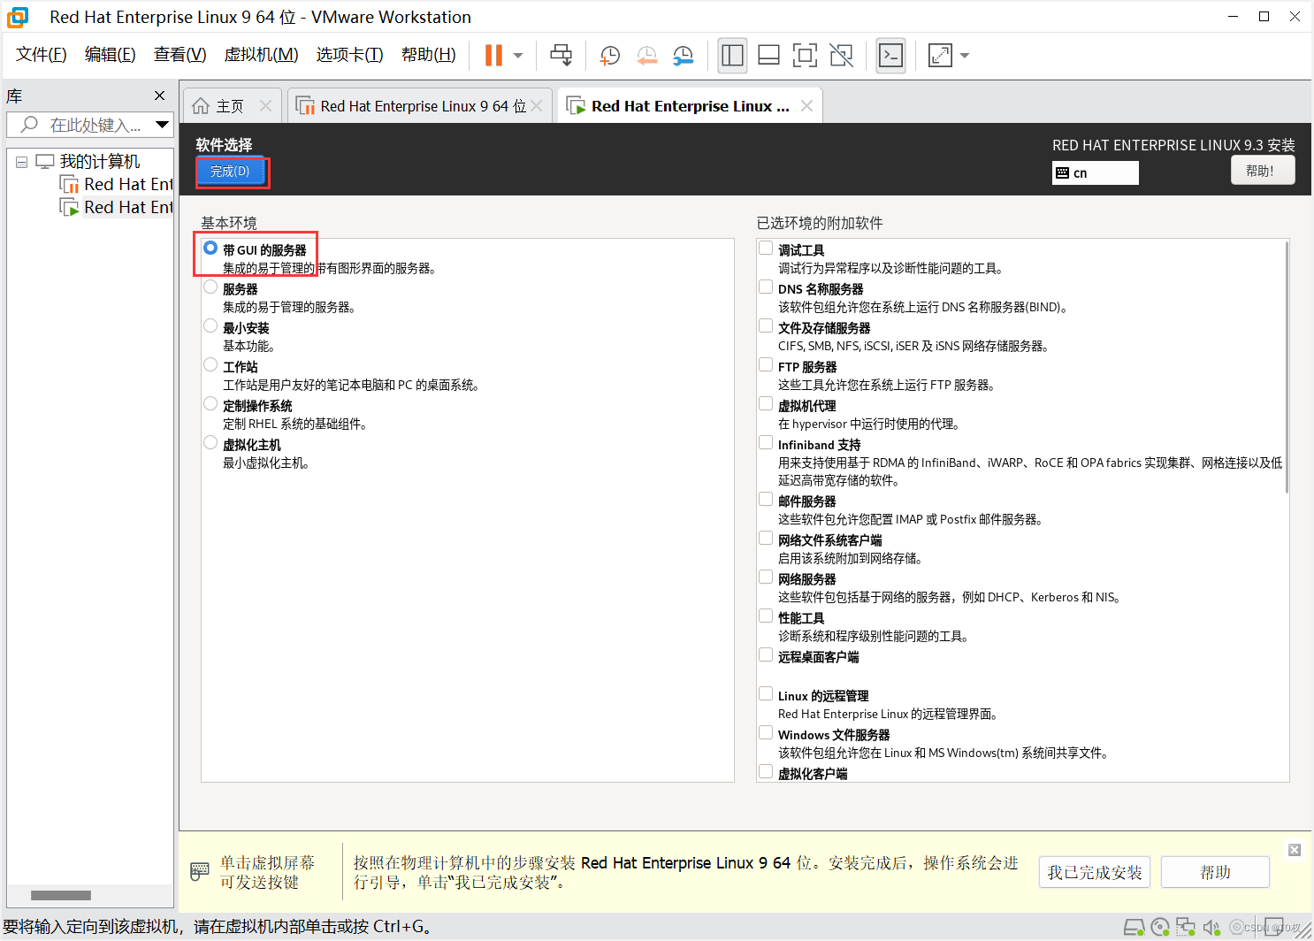This screenshot has width=1314, height=941.
Task: Show or hide the library panel
Action: [732, 55]
